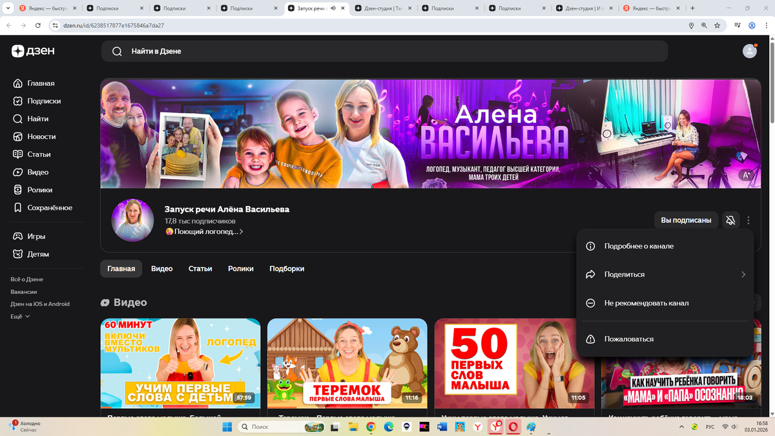Toggle subscription with the Вы подписаны button
775x436 pixels.
click(x=686, y=220)
